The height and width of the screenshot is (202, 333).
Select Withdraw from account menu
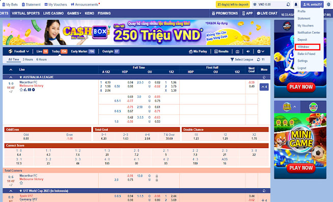308,47
